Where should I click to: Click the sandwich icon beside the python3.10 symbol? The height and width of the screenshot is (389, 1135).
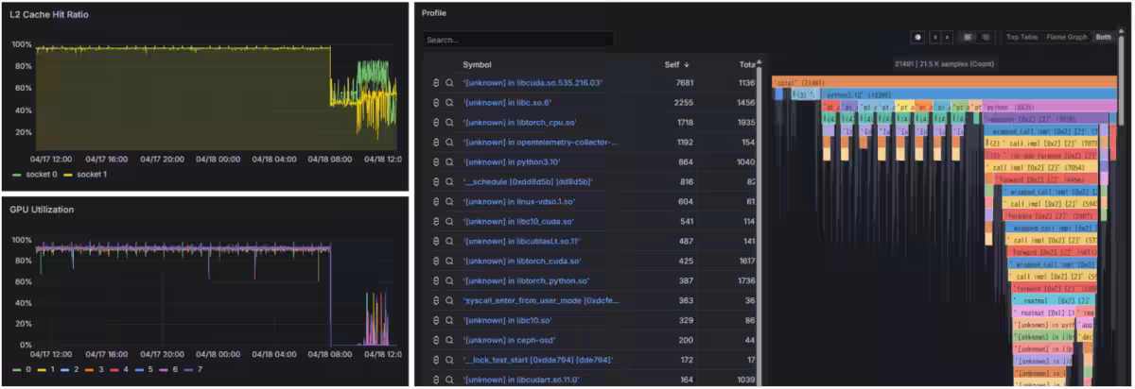point(436,162)
